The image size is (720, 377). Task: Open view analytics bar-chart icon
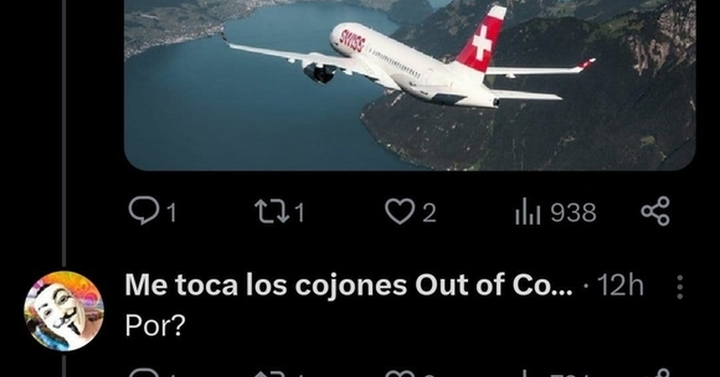click(x=528, y=211)
